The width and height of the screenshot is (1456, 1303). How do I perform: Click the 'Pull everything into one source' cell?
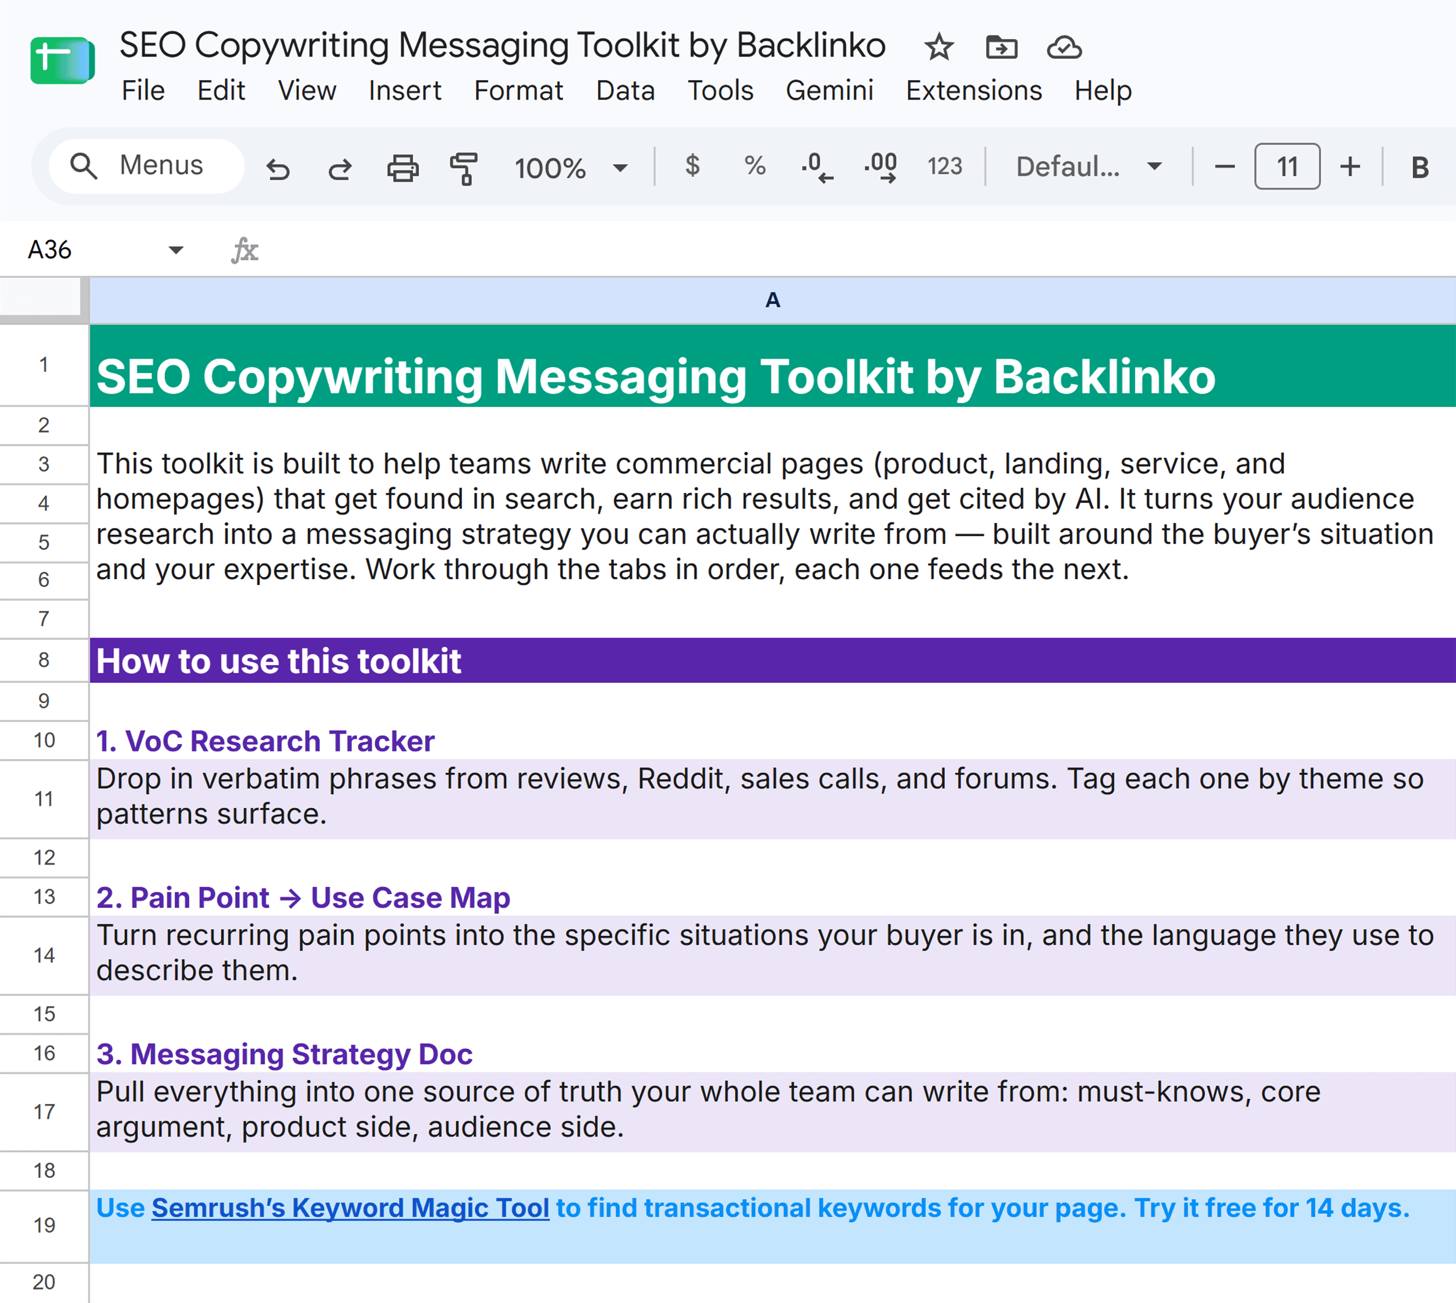pos(773,1112)
